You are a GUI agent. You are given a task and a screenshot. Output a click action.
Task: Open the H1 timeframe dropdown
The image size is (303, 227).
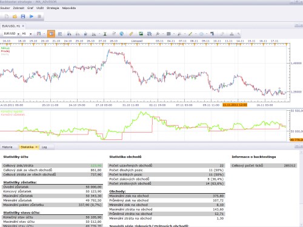(31, 34)
